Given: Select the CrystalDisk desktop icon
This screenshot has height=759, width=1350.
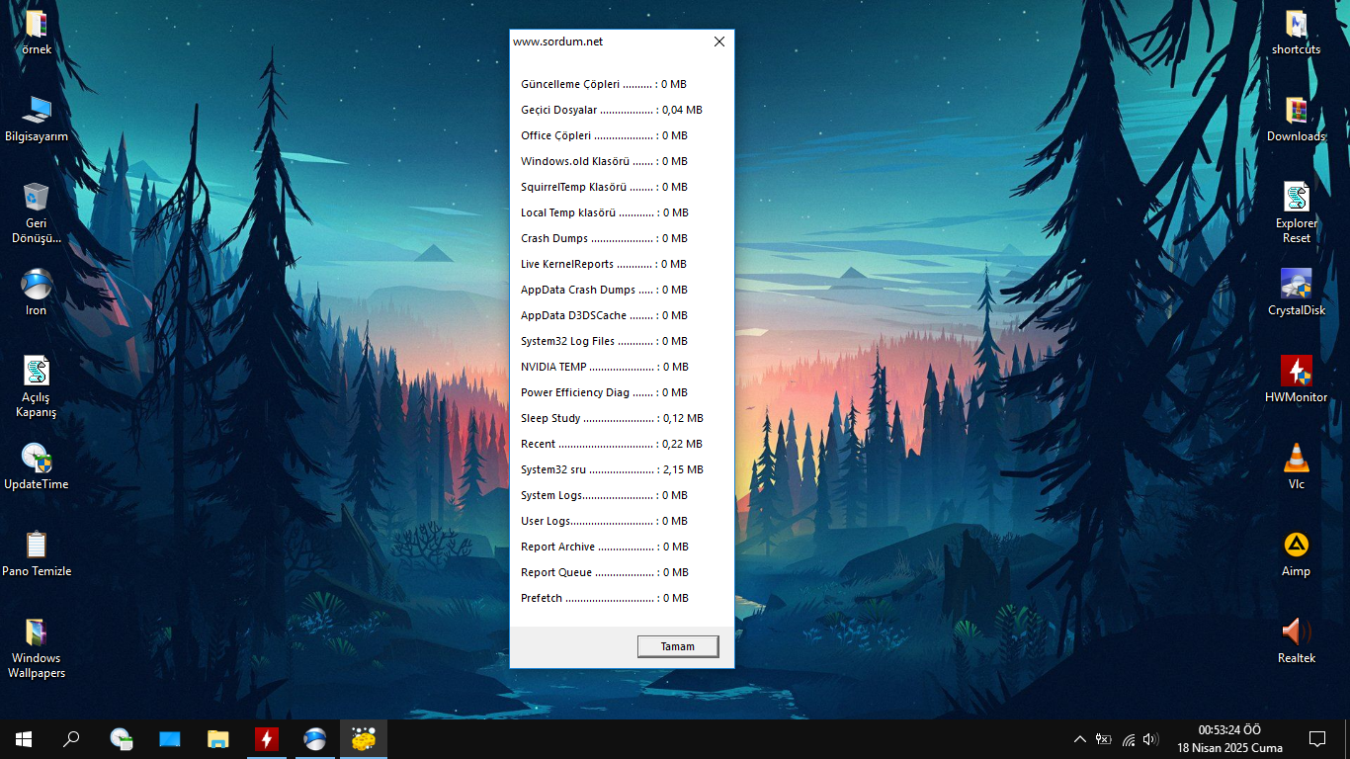Looking at the screenshot, I should click(x=1297, y=294).
